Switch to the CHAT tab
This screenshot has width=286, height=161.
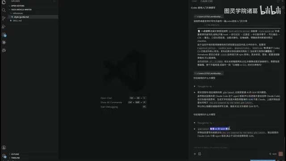pyautogui.click(x=194, y=1)
